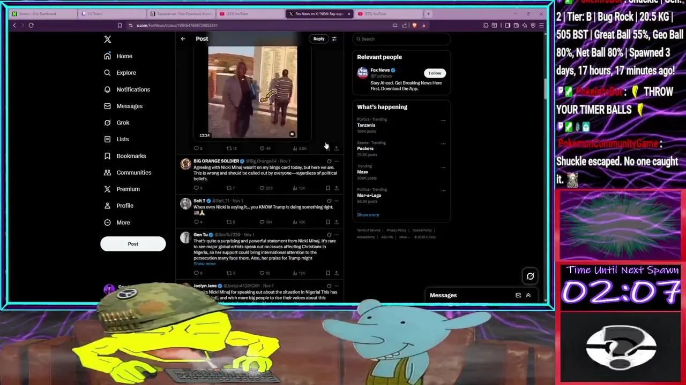Follow the Fox News account

(x=435, y=73)
